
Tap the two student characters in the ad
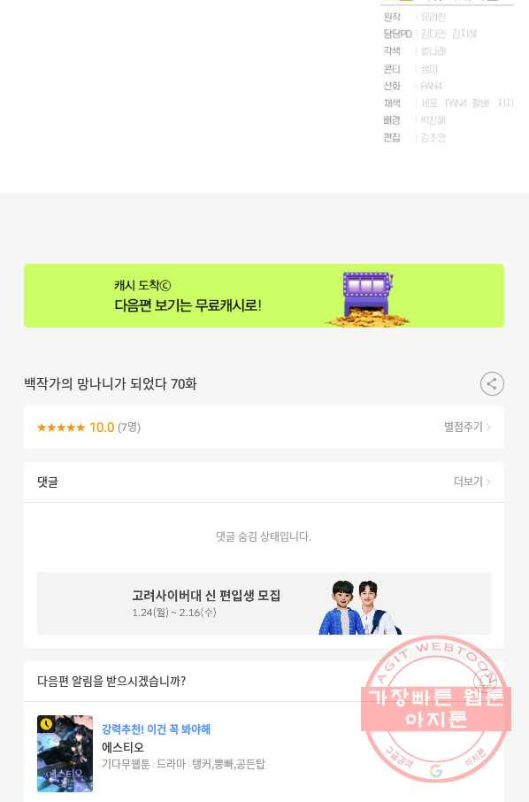(x=359, y=607)
